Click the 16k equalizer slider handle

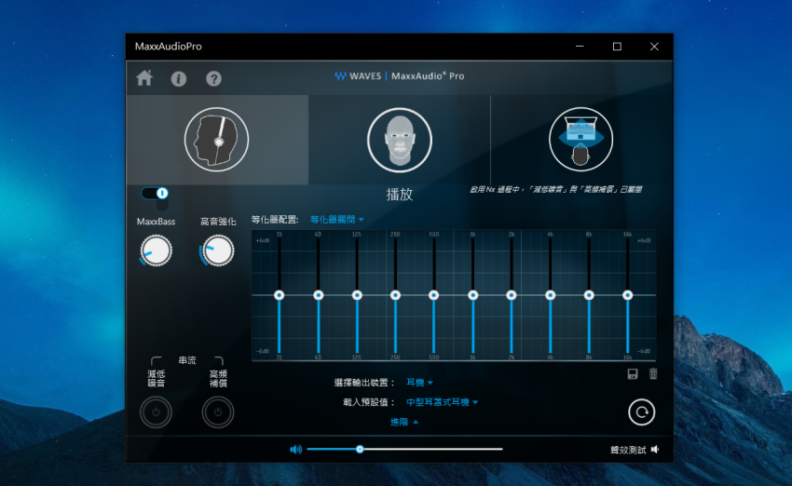click(627, 295)
